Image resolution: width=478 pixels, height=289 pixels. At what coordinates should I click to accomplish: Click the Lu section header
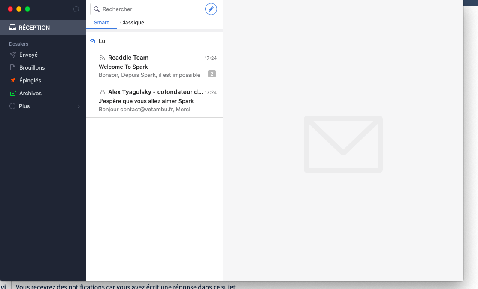click(102, 41)
